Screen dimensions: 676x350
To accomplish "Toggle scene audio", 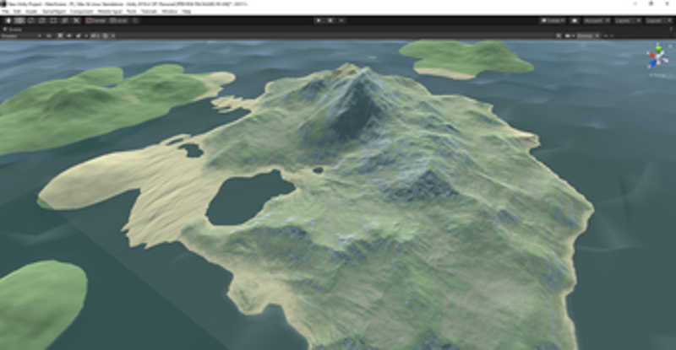I will 69,35.
